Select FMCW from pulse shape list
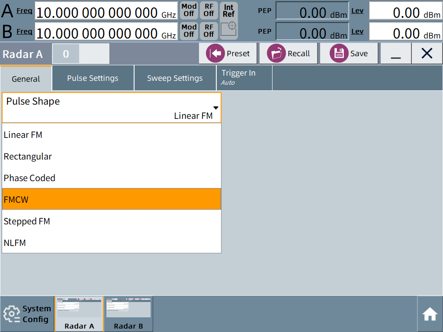 [112, 199]
